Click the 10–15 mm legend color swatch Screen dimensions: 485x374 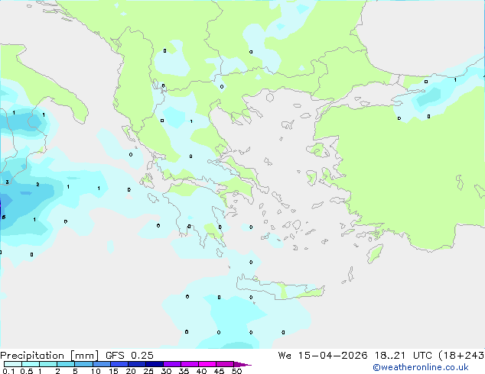101,364
